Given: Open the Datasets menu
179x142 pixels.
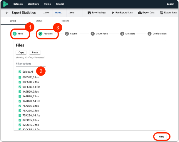Looking at the screenshot, I should click(18, 4).
